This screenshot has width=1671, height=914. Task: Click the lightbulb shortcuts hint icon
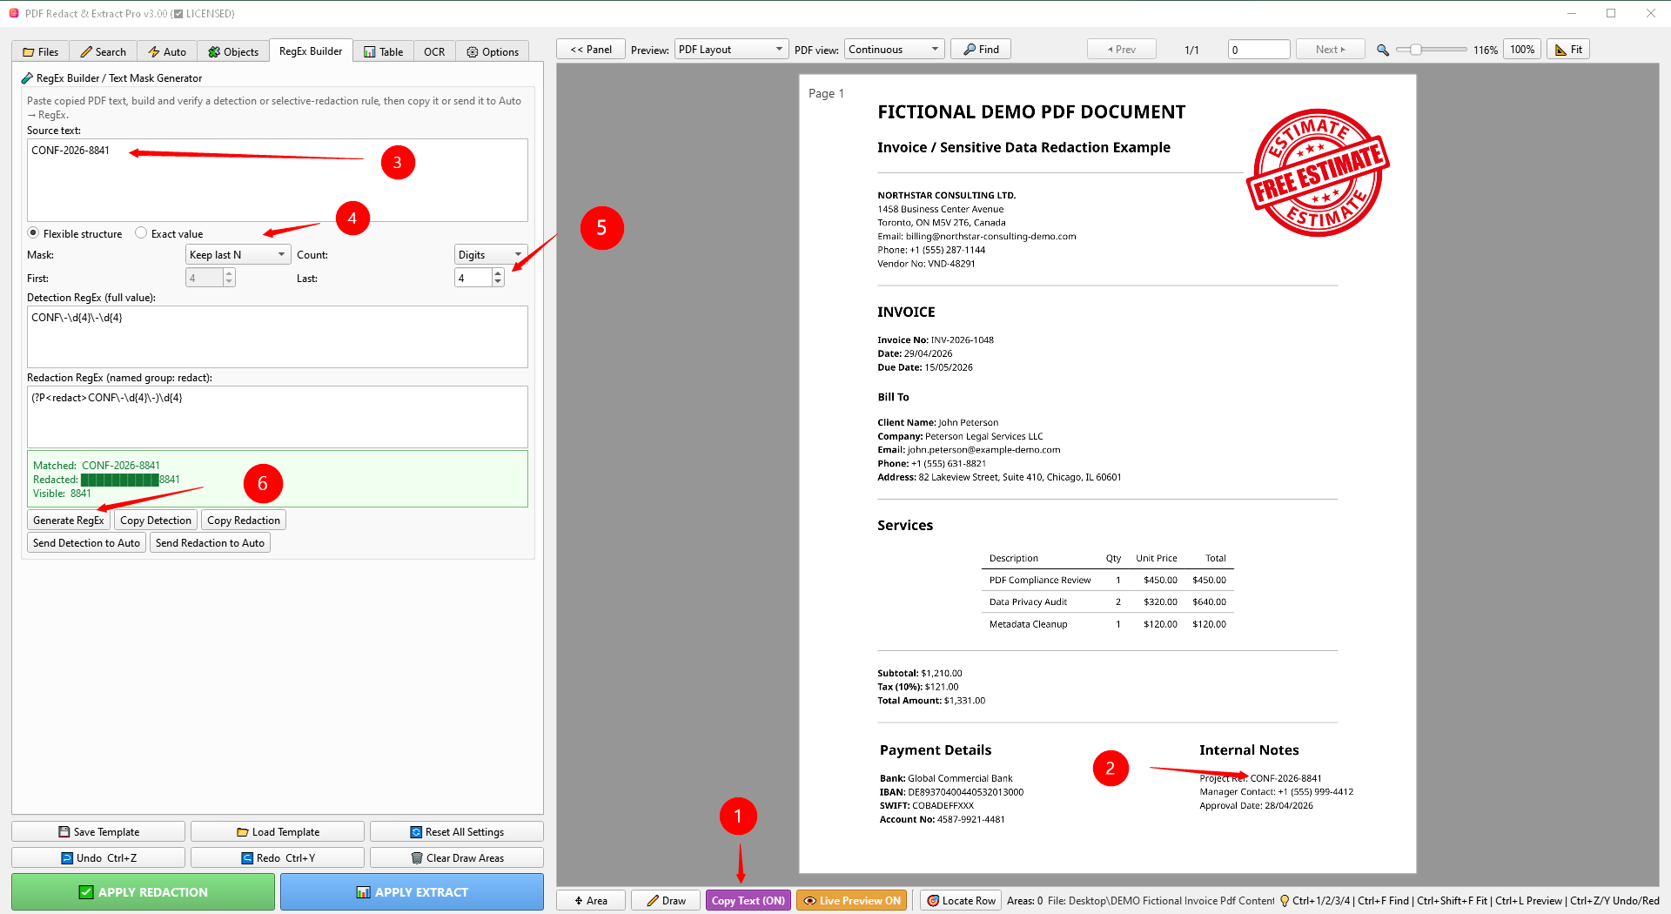(1284, 901)
